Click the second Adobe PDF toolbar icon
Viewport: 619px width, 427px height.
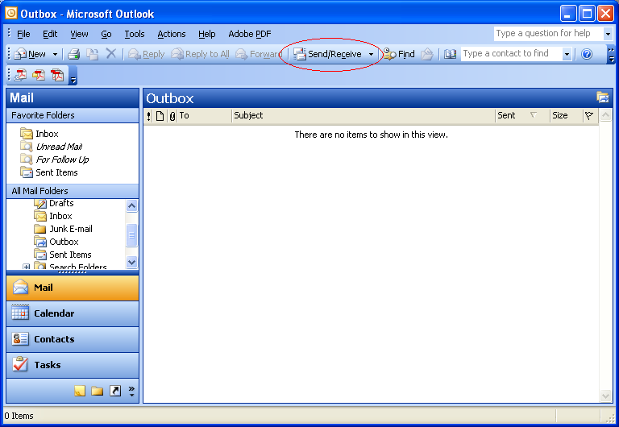pos(39,75)
